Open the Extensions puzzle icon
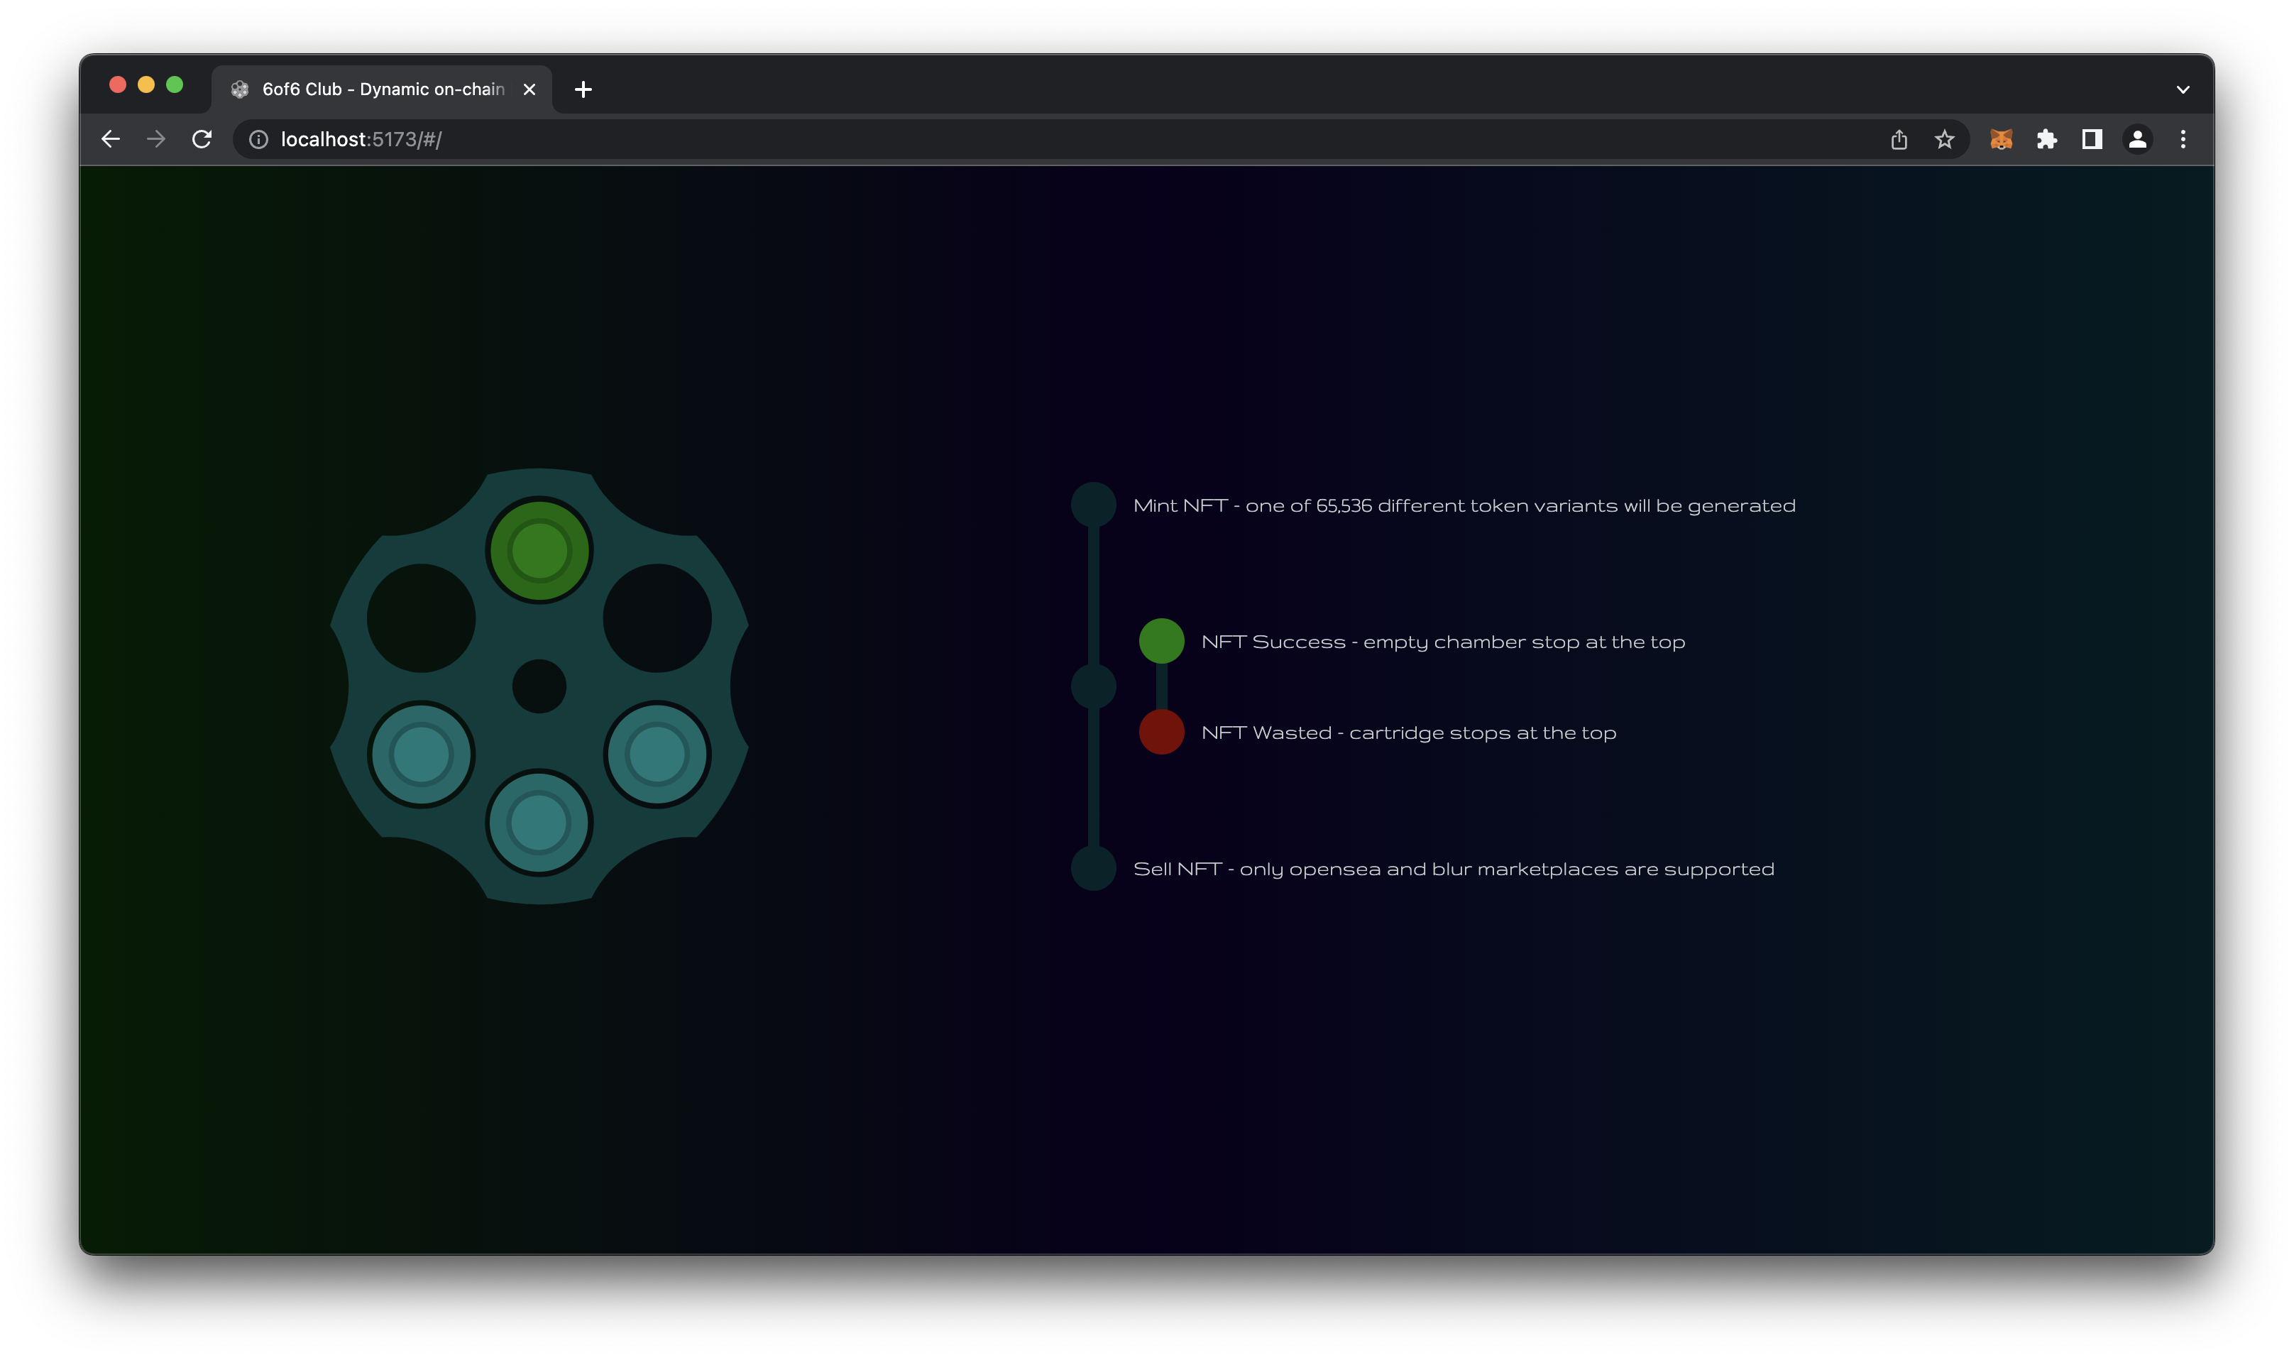2294x1360 pixels. click(2047, 139)
